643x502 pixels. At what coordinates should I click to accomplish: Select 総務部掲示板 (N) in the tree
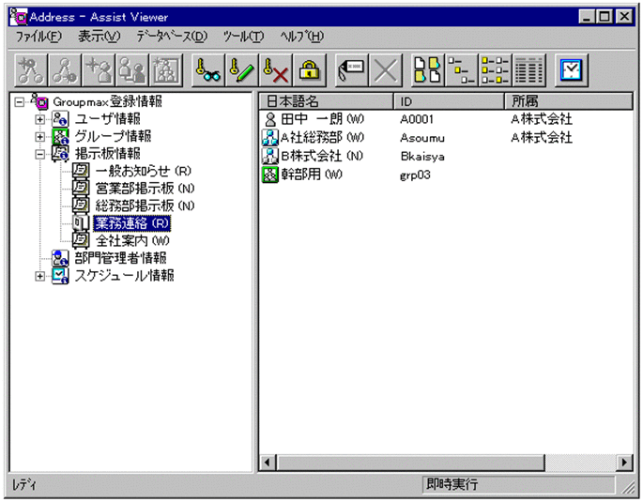click(x=145, y=205)
